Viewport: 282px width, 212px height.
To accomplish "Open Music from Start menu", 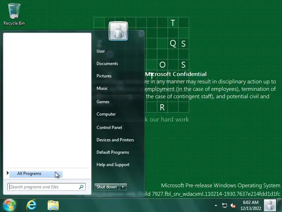I will click(102, 88).
